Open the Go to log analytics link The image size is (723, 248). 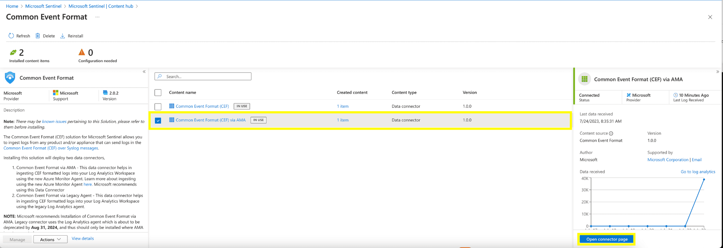[x=698, y=172]
